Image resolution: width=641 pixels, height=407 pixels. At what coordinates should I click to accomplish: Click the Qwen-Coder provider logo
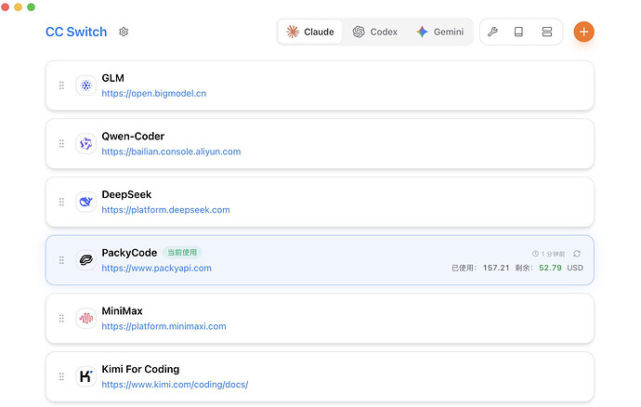tap(85, 144)
